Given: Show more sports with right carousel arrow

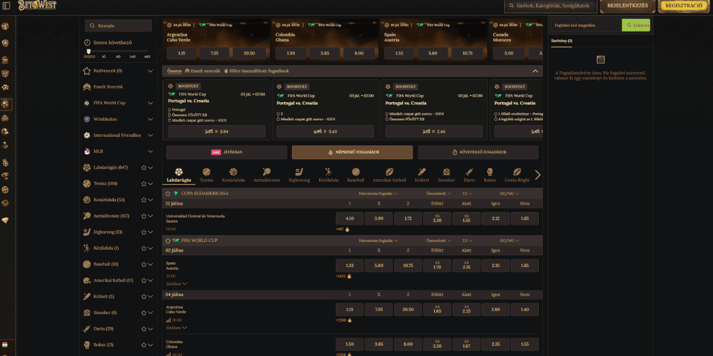Looking at the screenshot, I should (x=538, y=174).
